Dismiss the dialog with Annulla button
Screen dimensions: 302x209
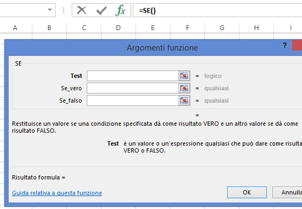pos(287,192)
